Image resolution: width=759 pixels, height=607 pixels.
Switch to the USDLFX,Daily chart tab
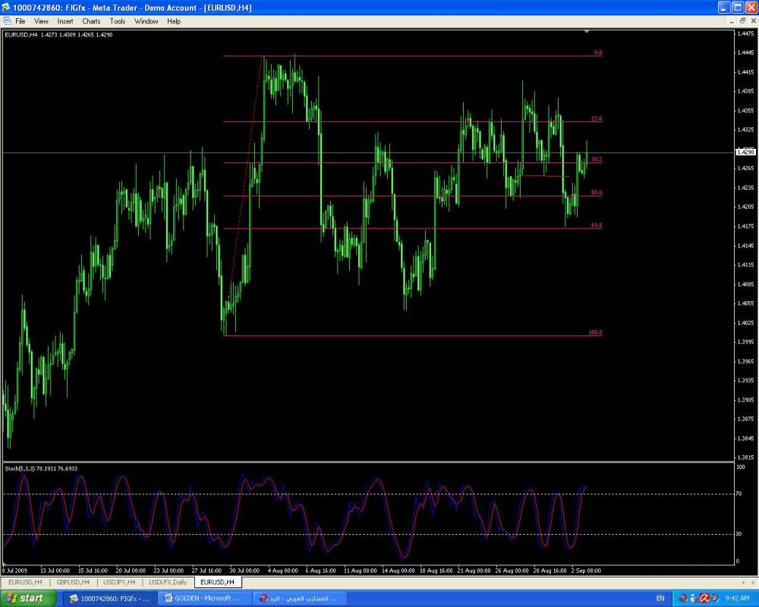point(168,582)
